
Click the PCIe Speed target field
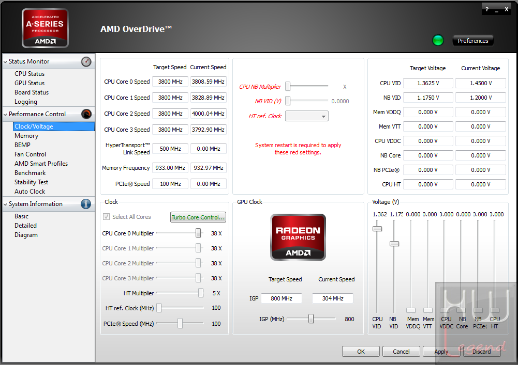point(170,184)
